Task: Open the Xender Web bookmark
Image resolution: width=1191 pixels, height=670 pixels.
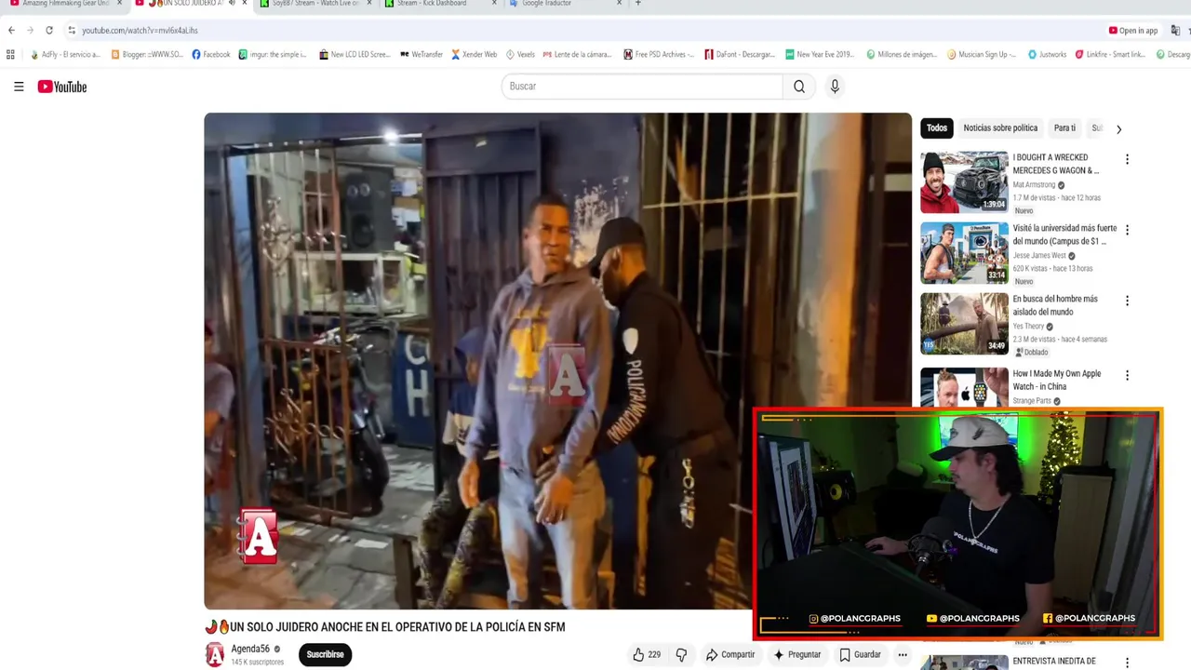Action: click(475, 54)
